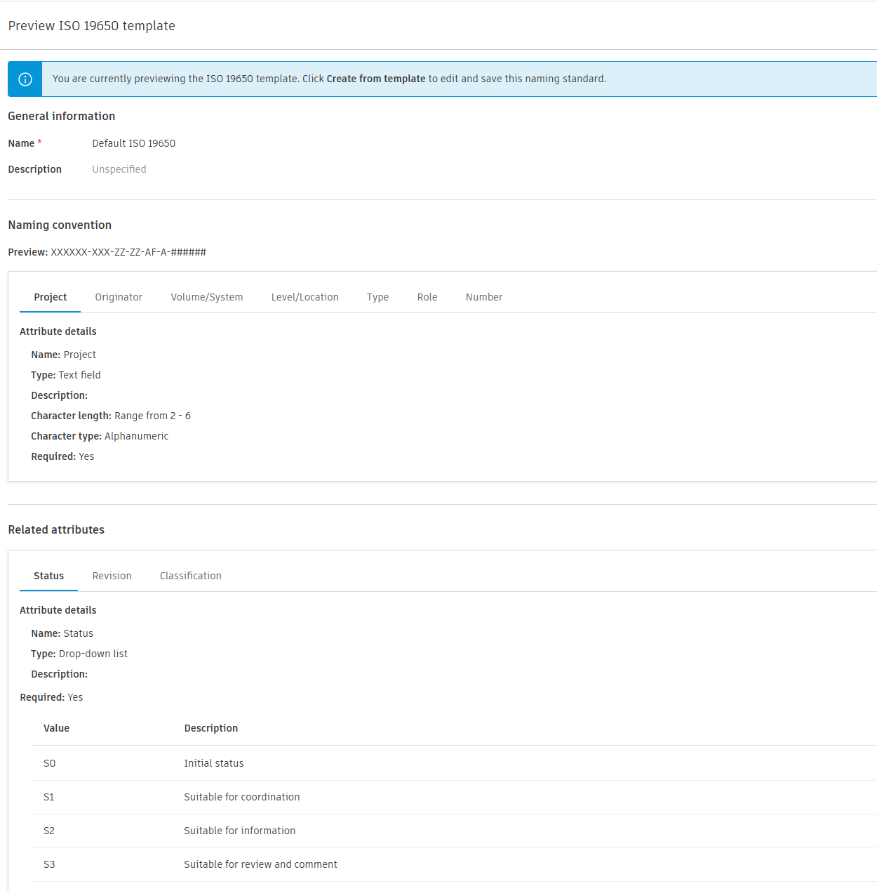877x891 pixels.
Task: Click the Value column header in Status table
Action: (x=56, y=728)
